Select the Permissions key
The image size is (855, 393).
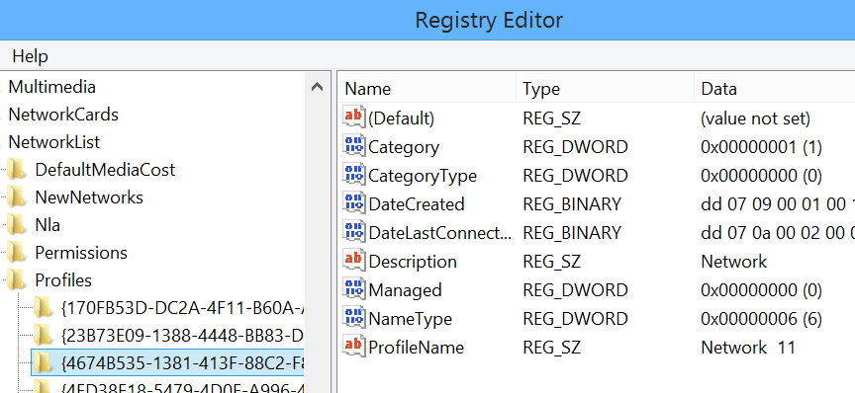tap(81, 253)
